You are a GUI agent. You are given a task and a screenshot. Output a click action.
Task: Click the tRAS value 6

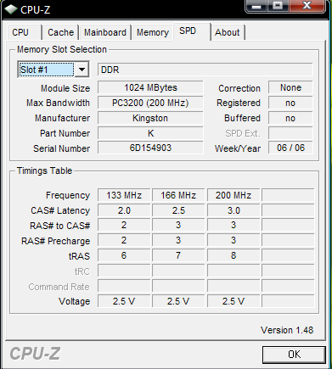[124, 255]
